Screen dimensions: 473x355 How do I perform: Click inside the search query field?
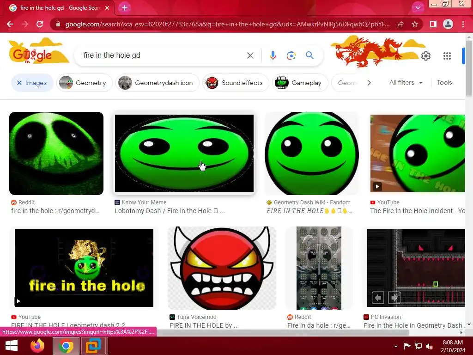(x=163, y=55)
